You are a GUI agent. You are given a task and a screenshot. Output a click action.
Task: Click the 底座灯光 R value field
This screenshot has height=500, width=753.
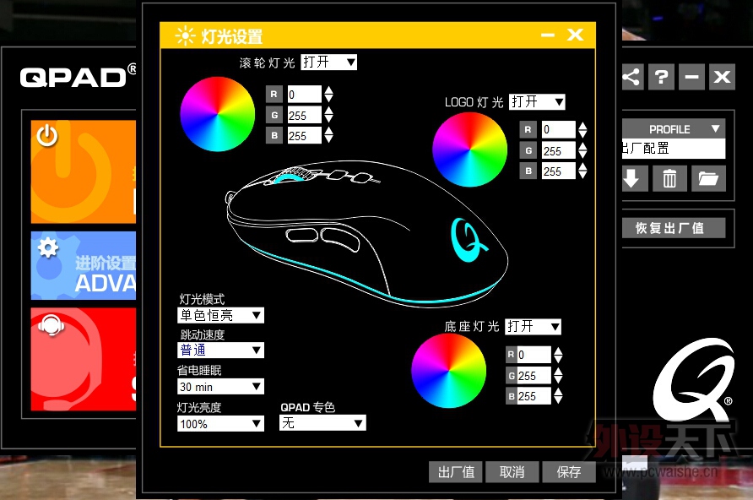click(534, 355)
